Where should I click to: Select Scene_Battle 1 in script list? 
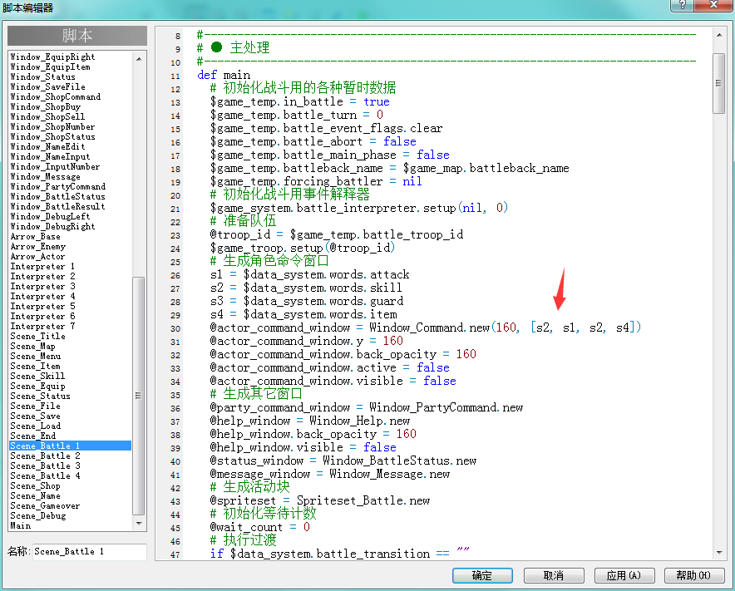click(71, 446)
